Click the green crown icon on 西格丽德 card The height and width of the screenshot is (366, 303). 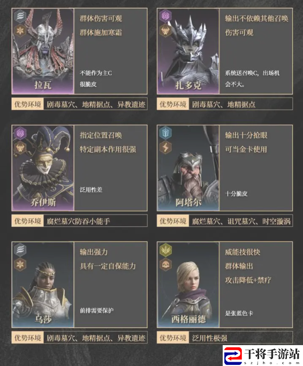click(x=165, y=250)
